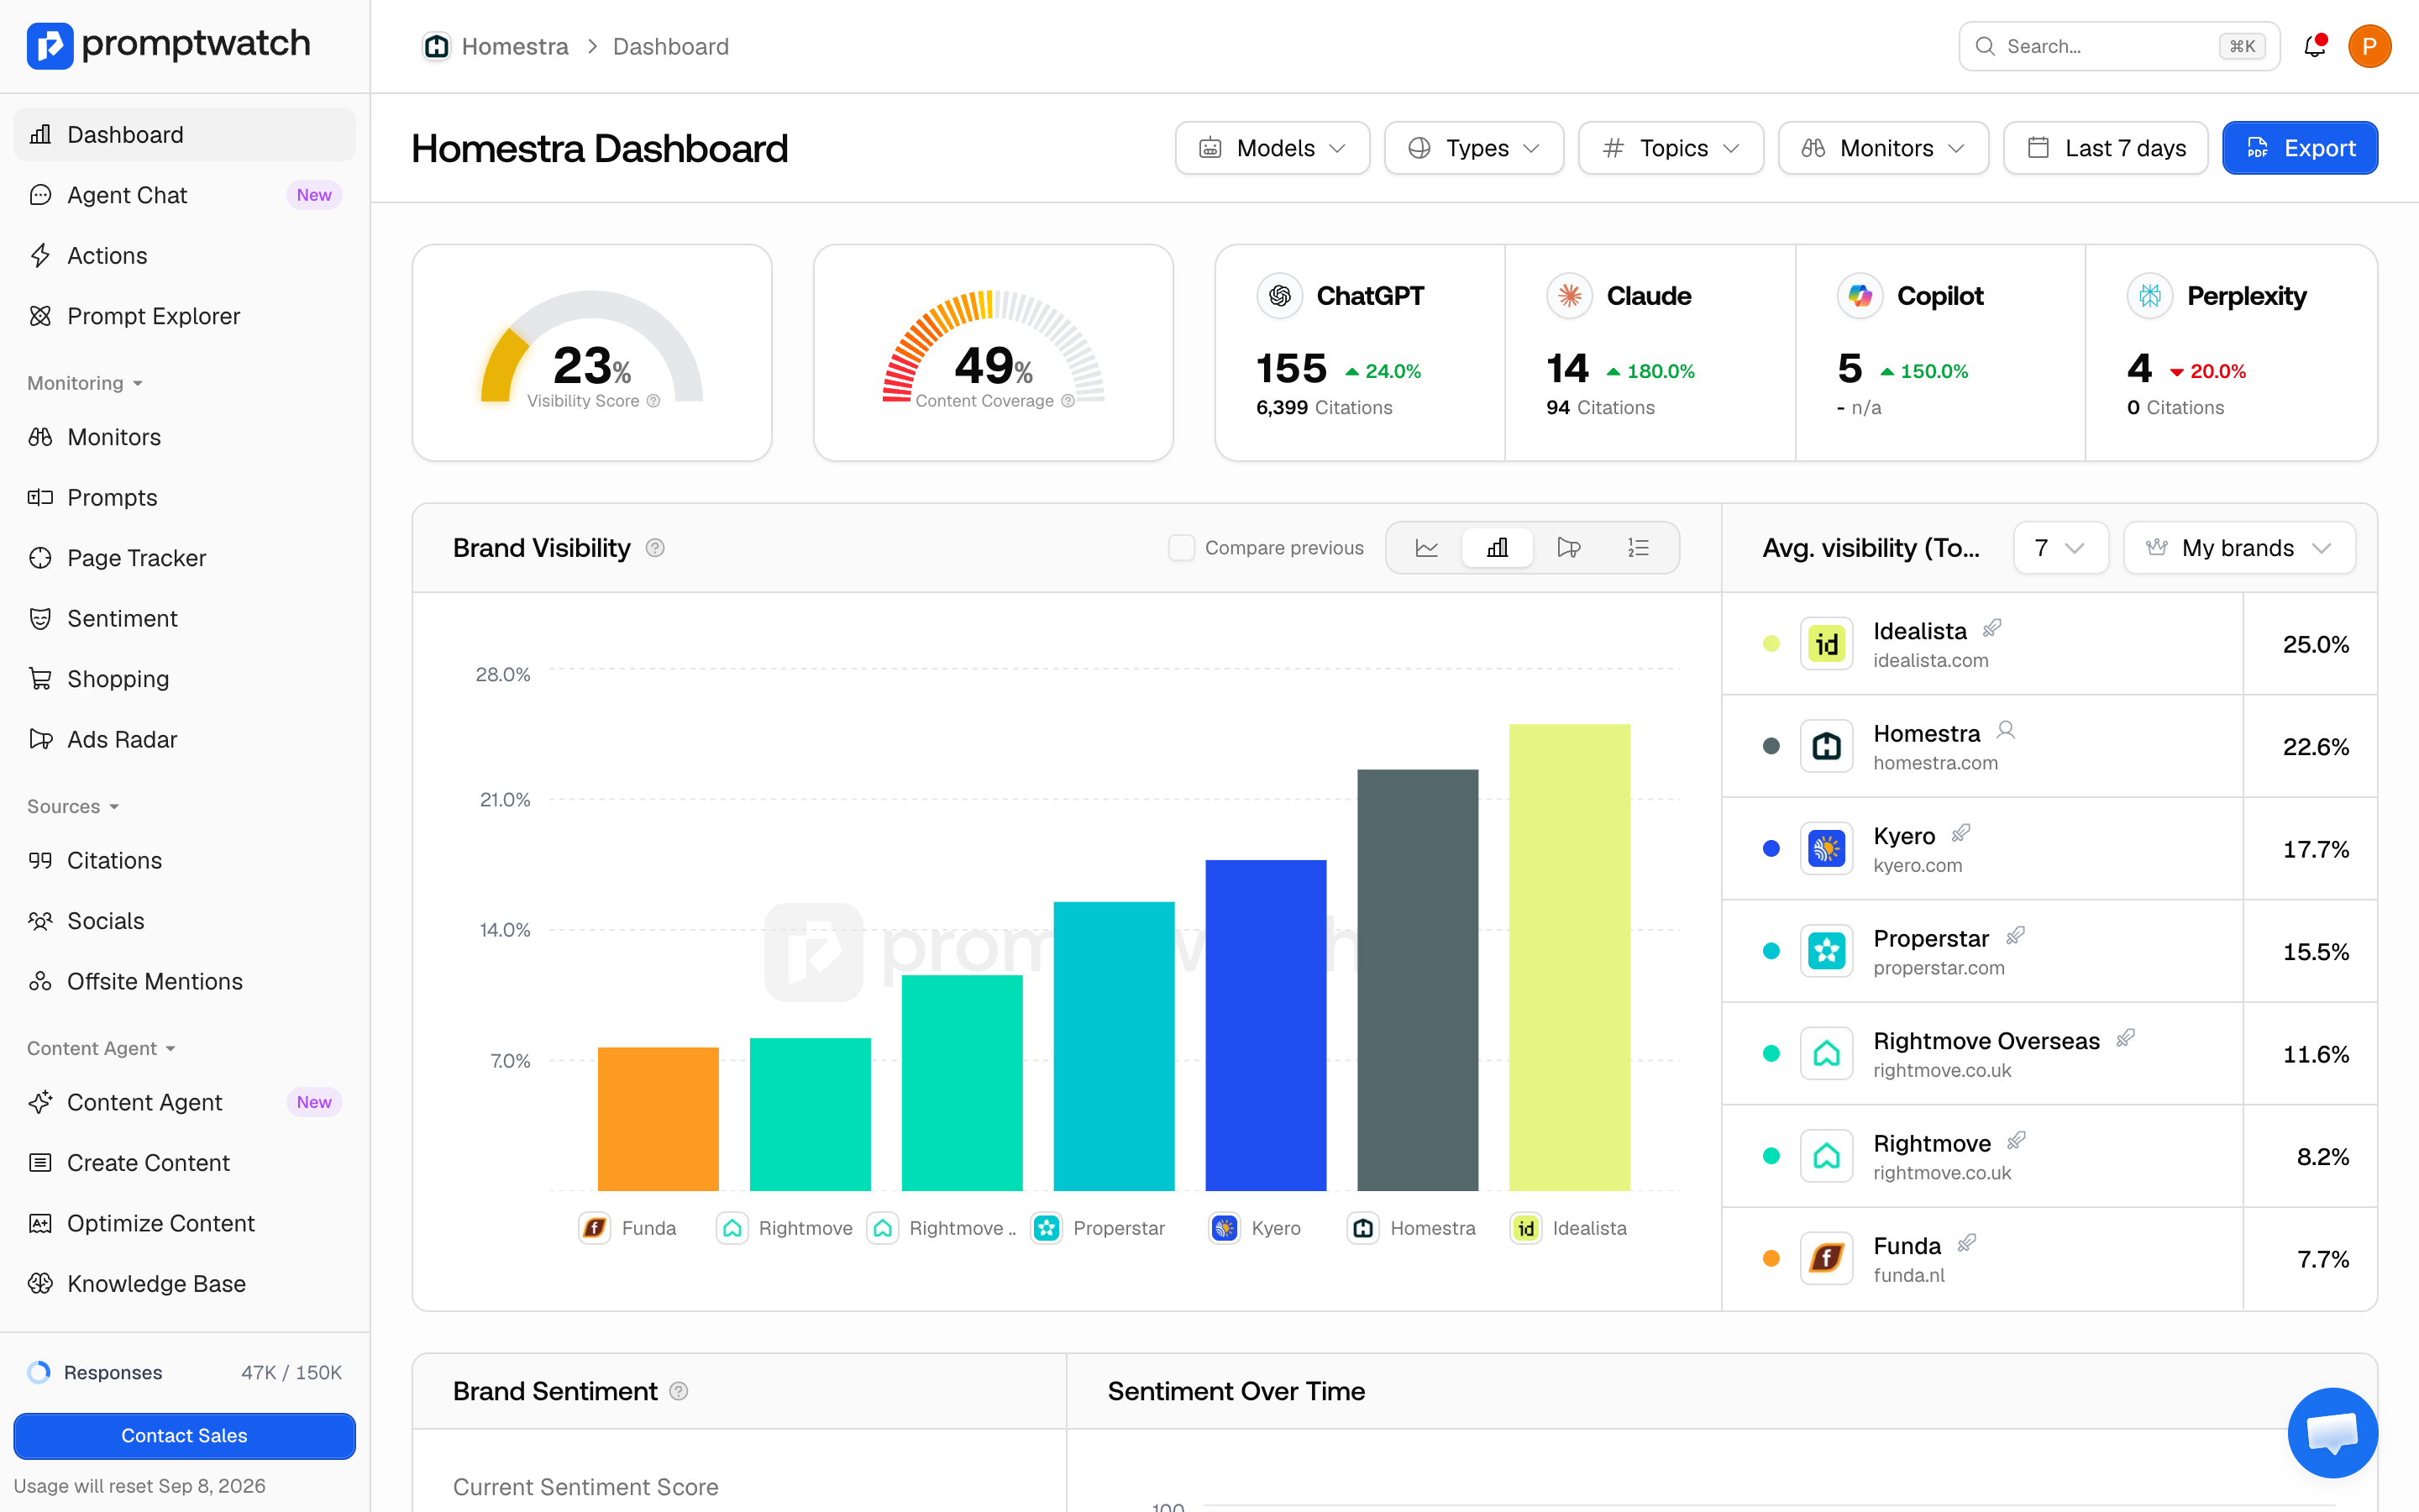Open Shopping in the sidebar
The width and height of the screenshot is (2419, 1512).
coord(185,679)
